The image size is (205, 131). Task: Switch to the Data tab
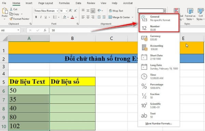[x=78, y=3]
